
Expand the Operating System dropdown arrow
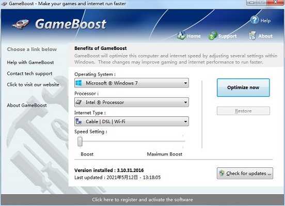point(185,83)
